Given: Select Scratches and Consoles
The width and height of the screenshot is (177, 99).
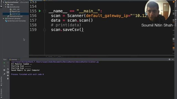Looking at the screenshot, I should click(16, 21).
